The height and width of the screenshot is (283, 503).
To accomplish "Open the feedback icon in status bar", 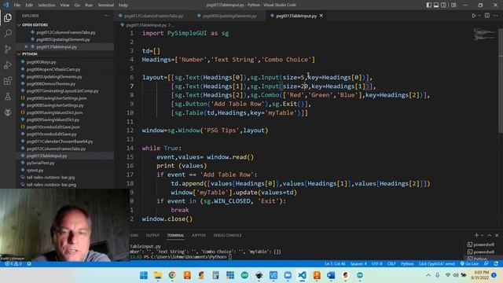I will pos(486,264).
